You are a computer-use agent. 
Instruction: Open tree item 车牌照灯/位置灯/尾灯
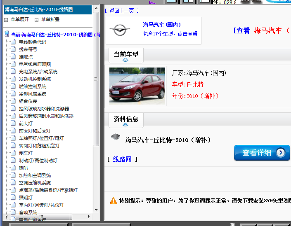41,138
